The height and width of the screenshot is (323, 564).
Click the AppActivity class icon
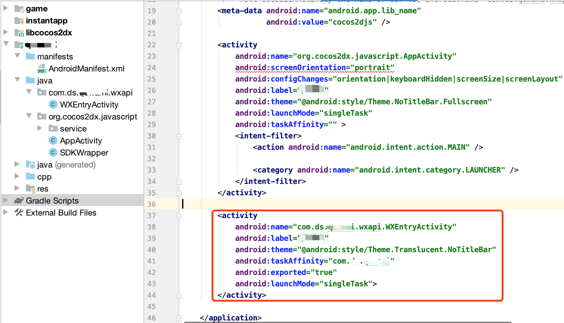click(53, 141)
